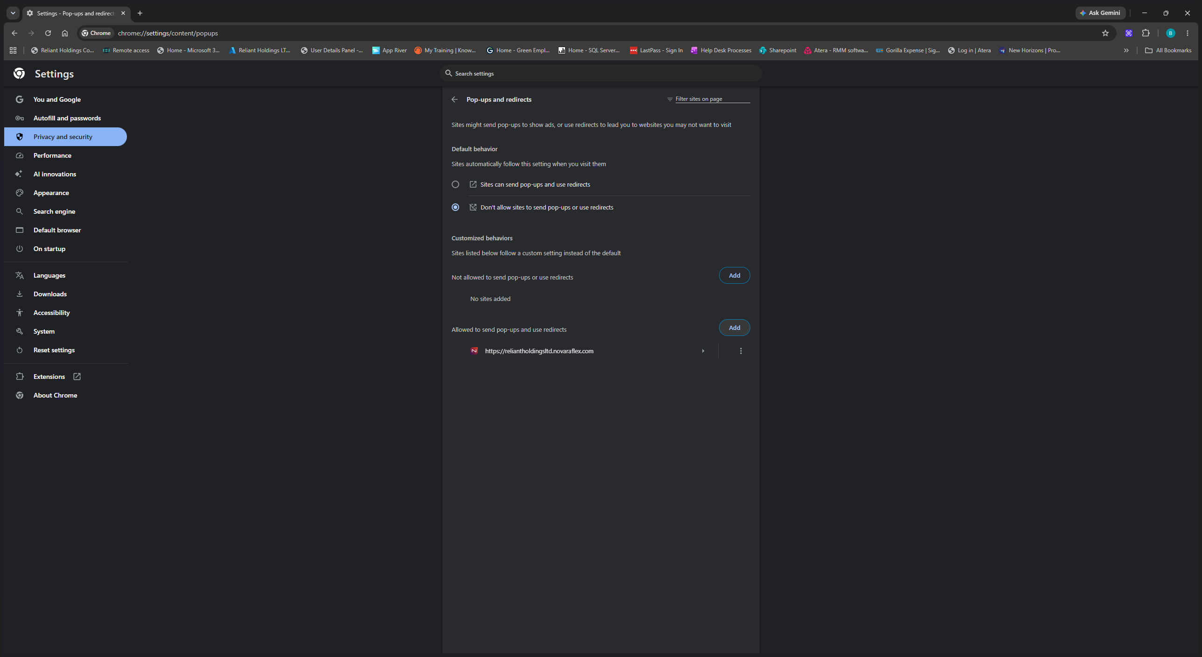
Task: Open On startup settings
Action: coord(65,249)
